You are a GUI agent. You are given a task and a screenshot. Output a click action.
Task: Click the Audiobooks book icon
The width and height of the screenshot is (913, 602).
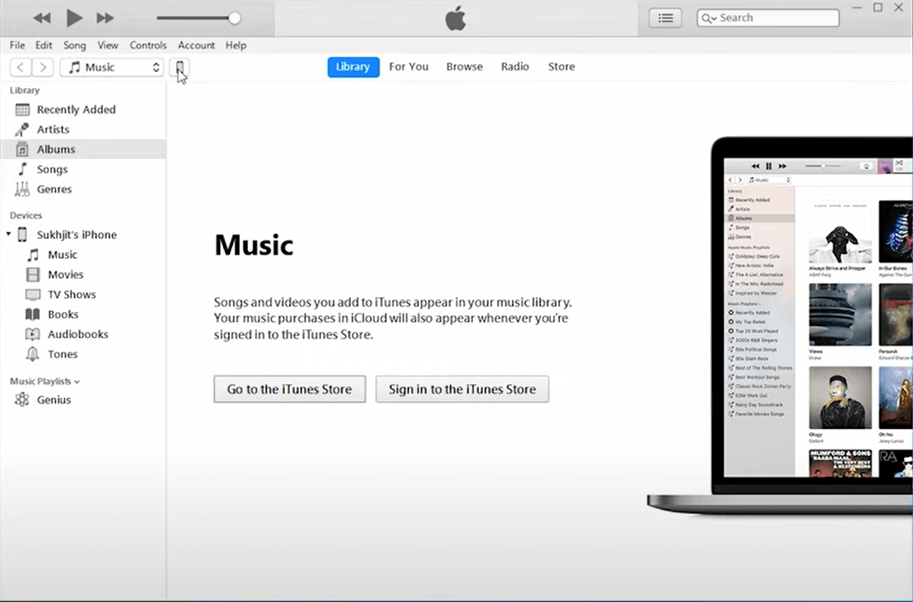[x=32, y=334]
